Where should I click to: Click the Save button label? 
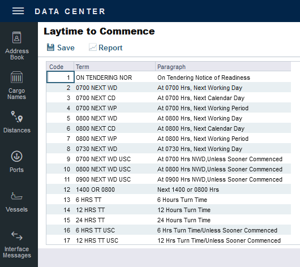(66, 48)
